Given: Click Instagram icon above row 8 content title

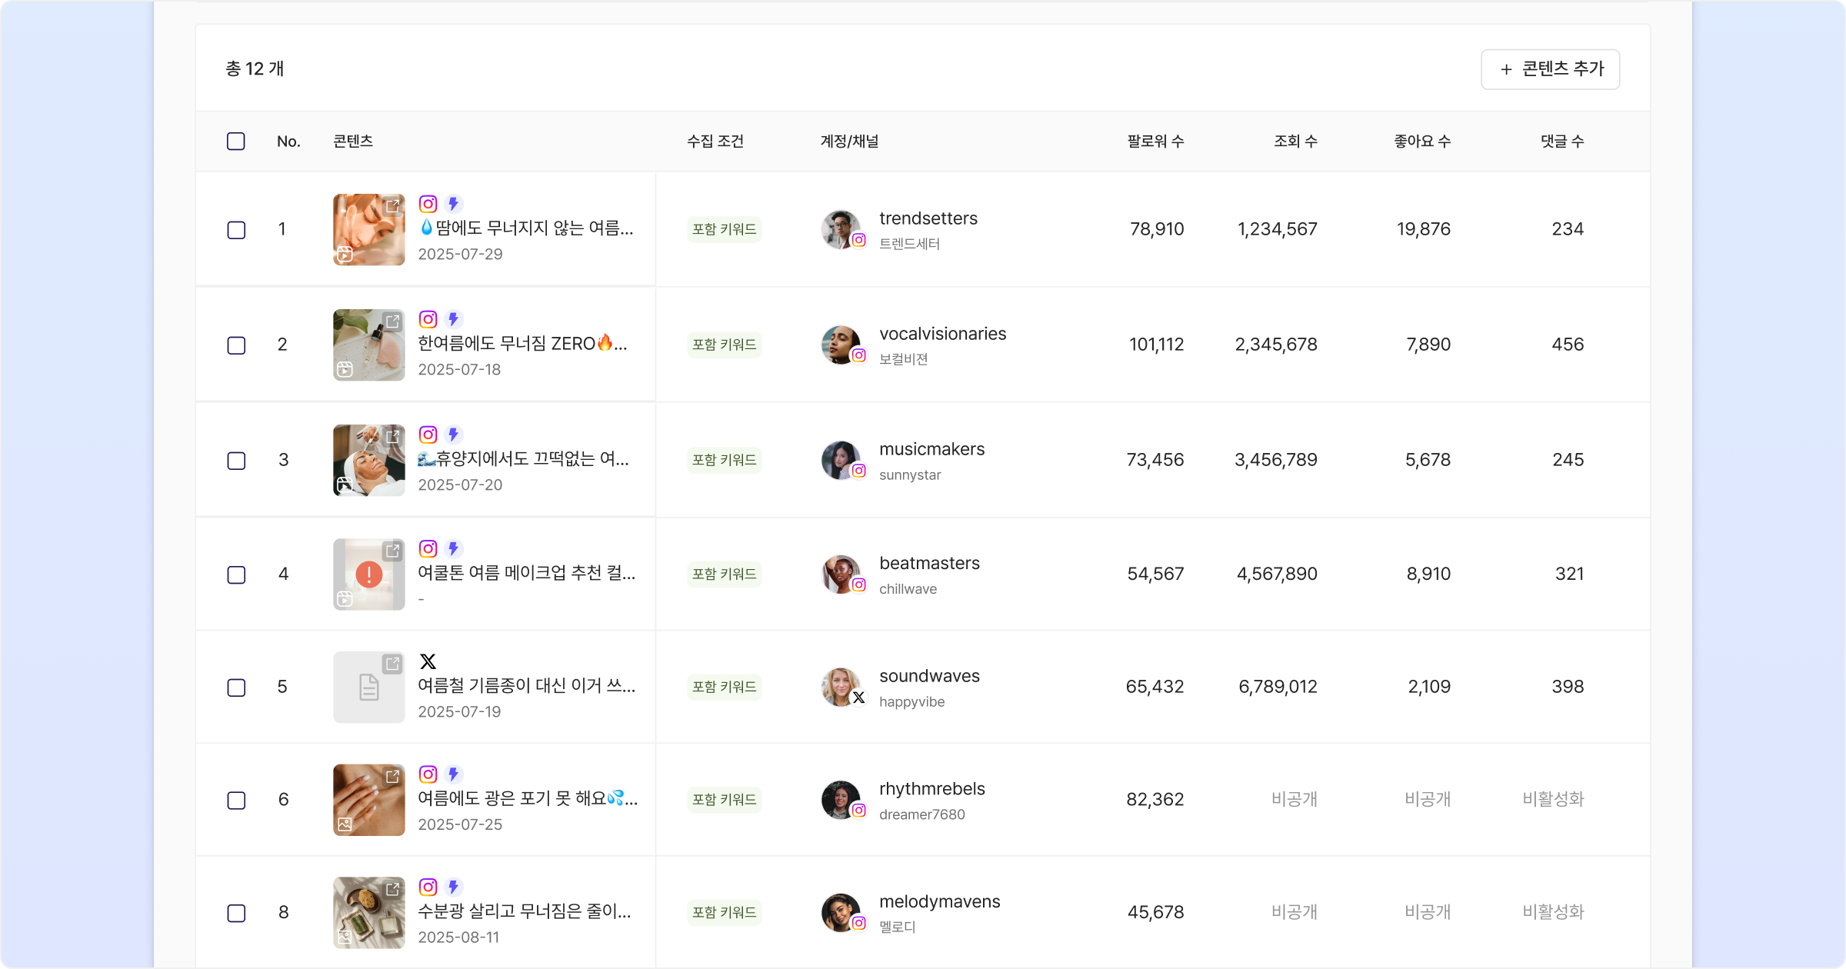Looking at the screenshot, I should point(428,887).
